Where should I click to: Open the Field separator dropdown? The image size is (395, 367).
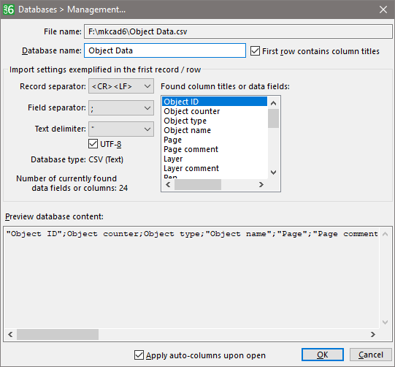(121, 108)
